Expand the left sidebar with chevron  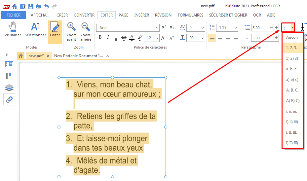tap(7, 54)
